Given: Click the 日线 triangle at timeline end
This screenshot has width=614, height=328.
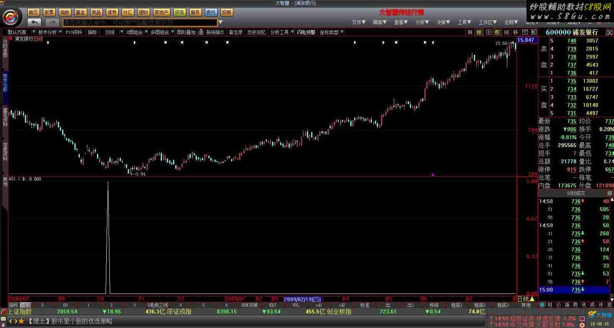Looking at the screenshot, I should (x=532, y=299).
